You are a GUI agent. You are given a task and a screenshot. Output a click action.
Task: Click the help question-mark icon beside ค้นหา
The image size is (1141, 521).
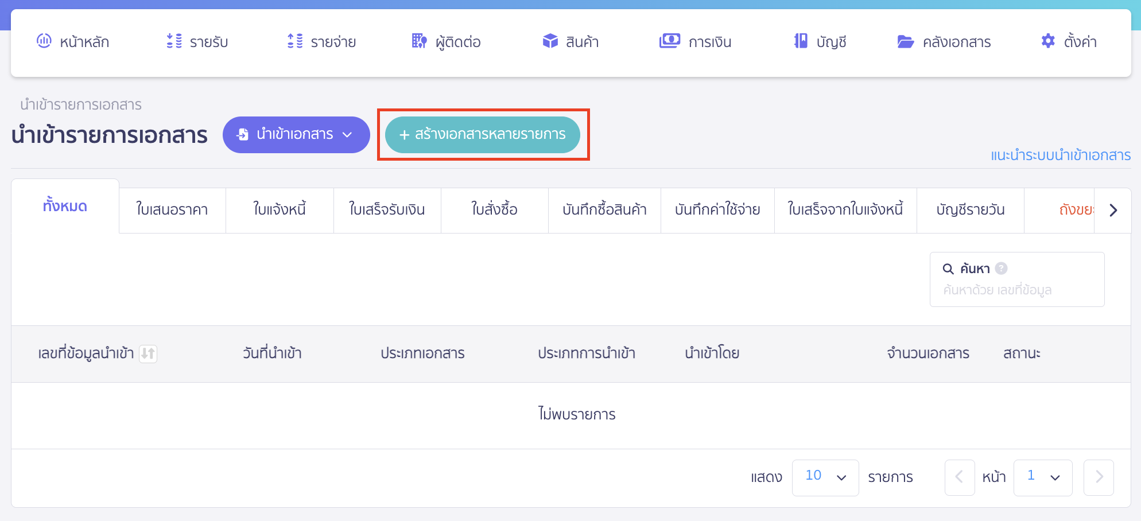pos(1001,267)
